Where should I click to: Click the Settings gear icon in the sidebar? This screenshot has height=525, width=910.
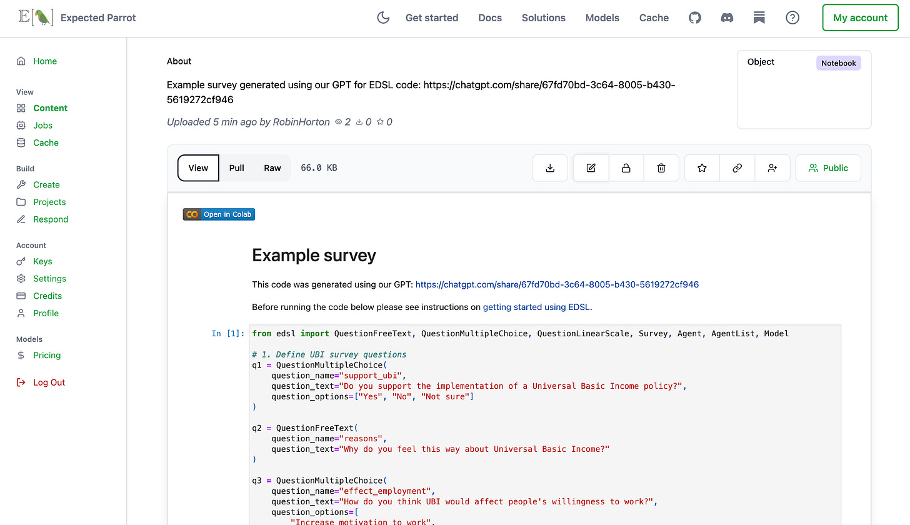[21, 279]
